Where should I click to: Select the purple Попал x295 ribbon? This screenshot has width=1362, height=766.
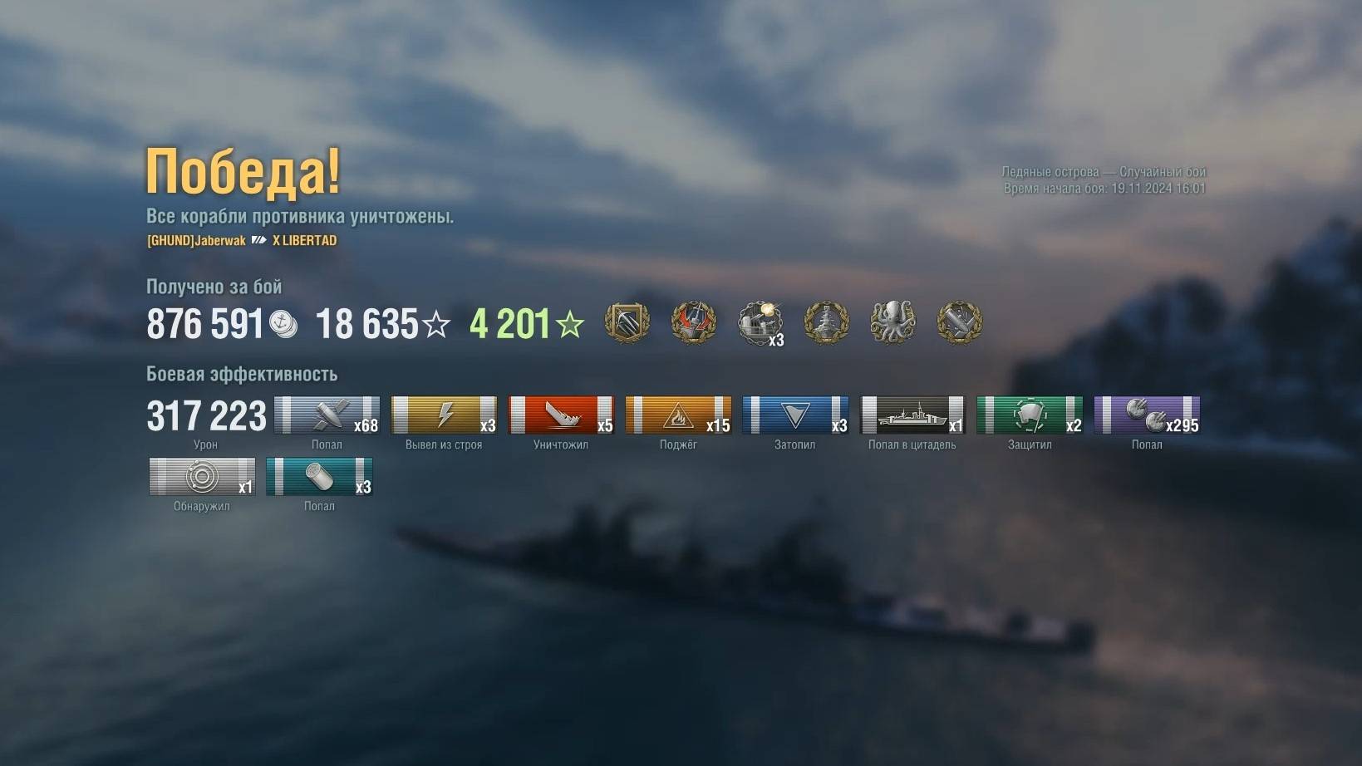point(1147,415)
